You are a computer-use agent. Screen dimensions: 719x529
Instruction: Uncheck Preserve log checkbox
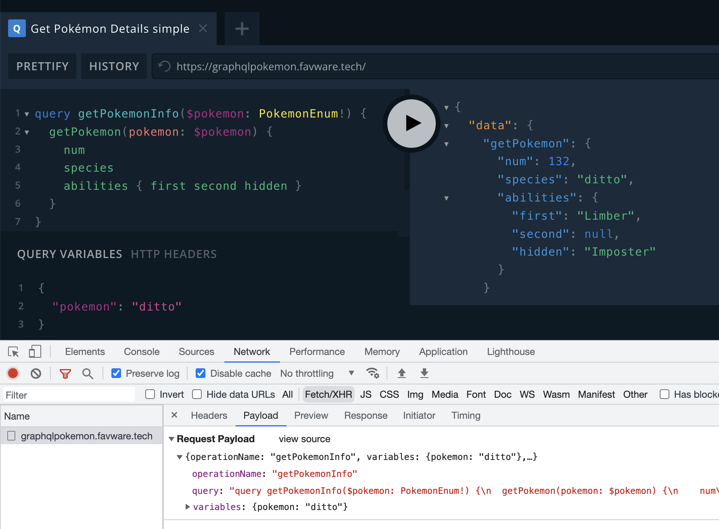click(116, 374)
